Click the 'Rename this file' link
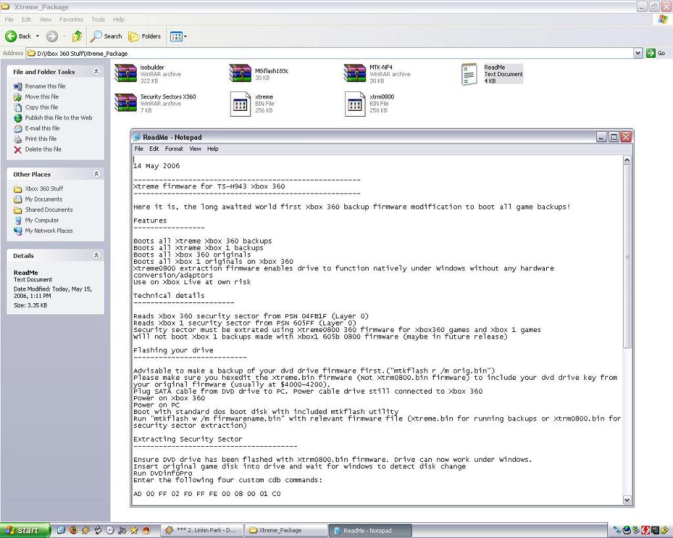This screenshot has width=673, height=538. (x=45, y=86)
